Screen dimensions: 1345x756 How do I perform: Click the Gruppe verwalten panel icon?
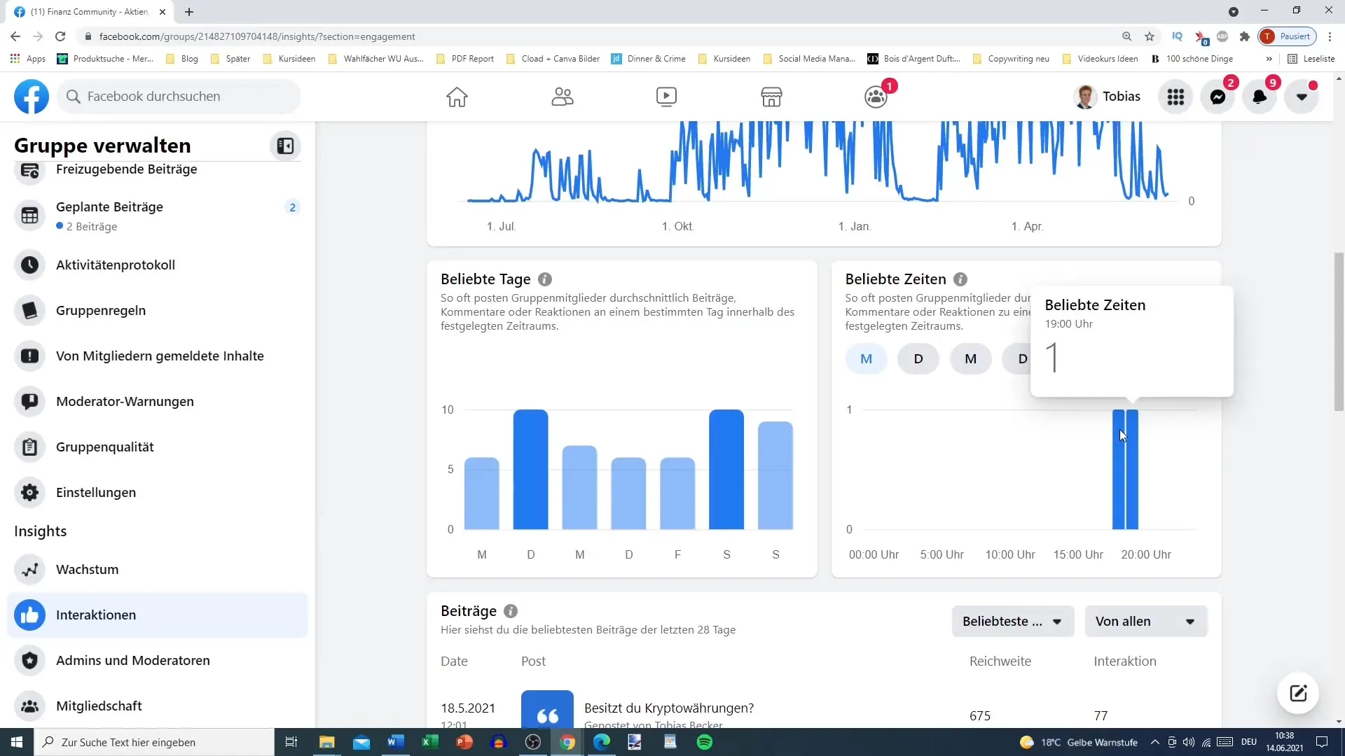click(x=285, y=145)
